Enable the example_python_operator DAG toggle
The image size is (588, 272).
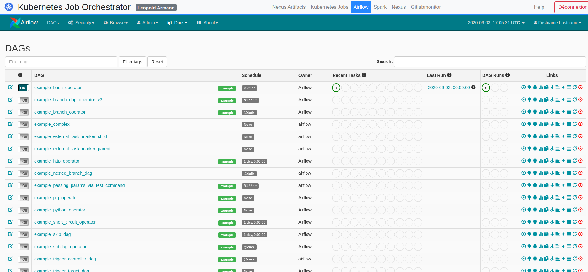(23, 210)
